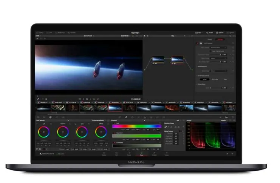Toggle loop playback in viewer transport

point(97,99)
